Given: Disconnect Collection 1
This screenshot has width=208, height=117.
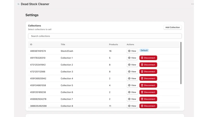Looking at the screenshot, I should point(148,58).
